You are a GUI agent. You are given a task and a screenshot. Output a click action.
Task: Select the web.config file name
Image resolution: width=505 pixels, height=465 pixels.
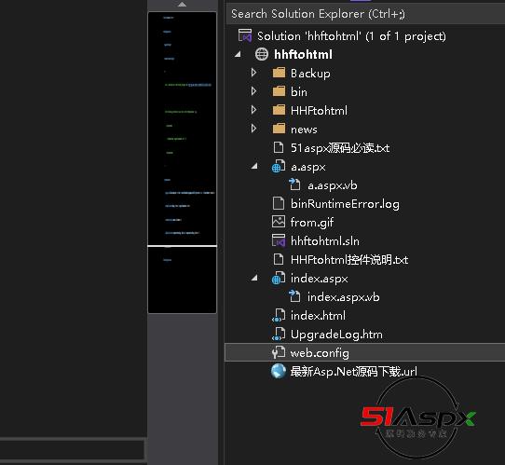320,353
